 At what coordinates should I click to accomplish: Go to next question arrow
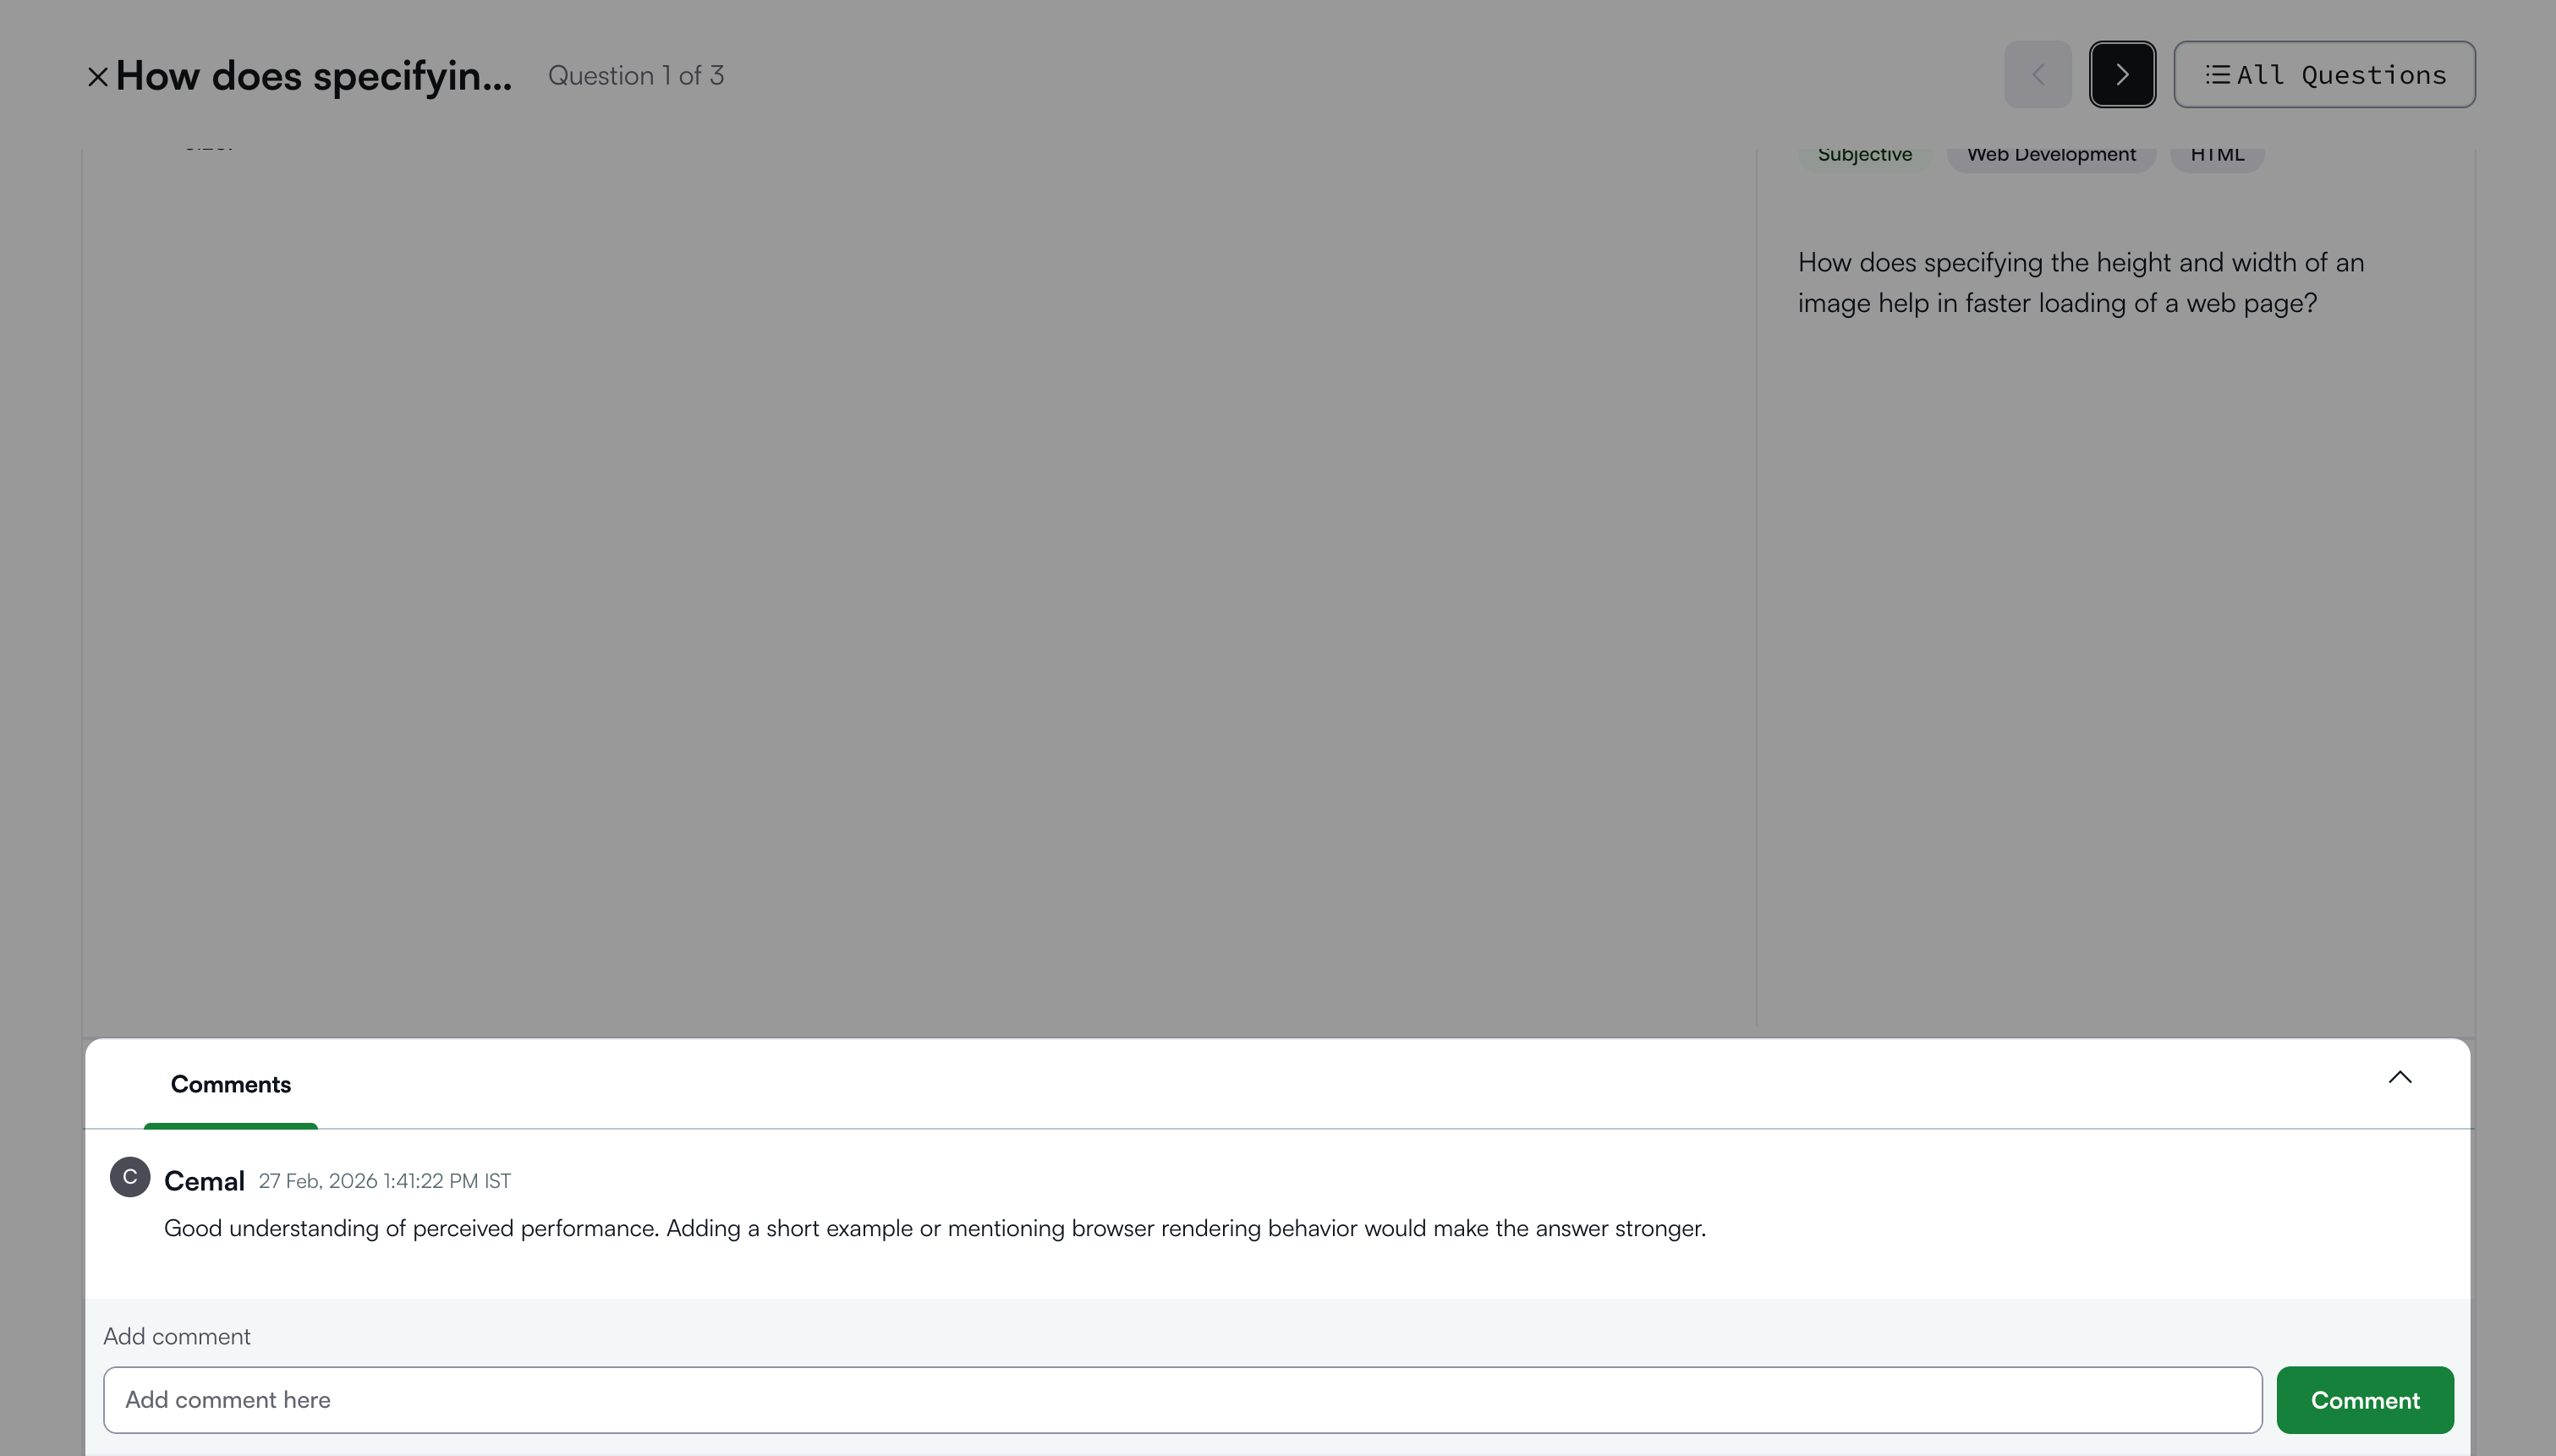coord(2121,75)
